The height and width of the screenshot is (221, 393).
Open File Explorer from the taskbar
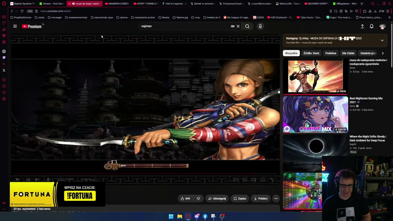(x=180, y=216)
